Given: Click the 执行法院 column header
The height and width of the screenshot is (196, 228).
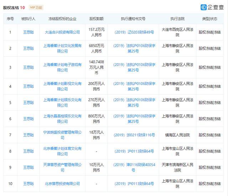Looking at the screenshot, I should (177, 19).
